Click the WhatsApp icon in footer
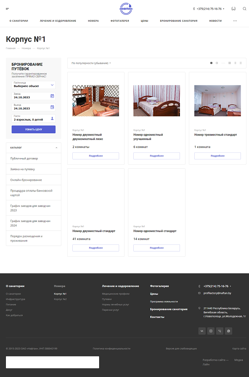Image resolution: width=249 pixels, height=377 pixels. coord(228,331)
